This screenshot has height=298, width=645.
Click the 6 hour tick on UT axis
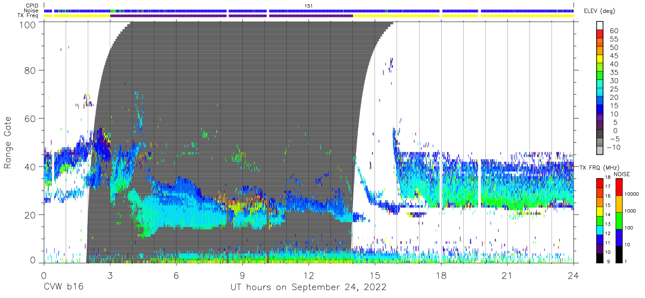coord(176,275)
